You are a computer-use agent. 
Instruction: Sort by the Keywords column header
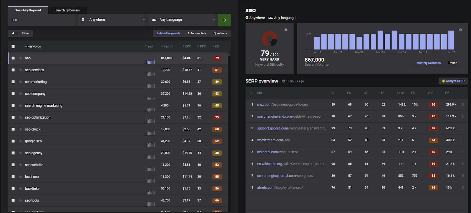click(x=34, y=46)
